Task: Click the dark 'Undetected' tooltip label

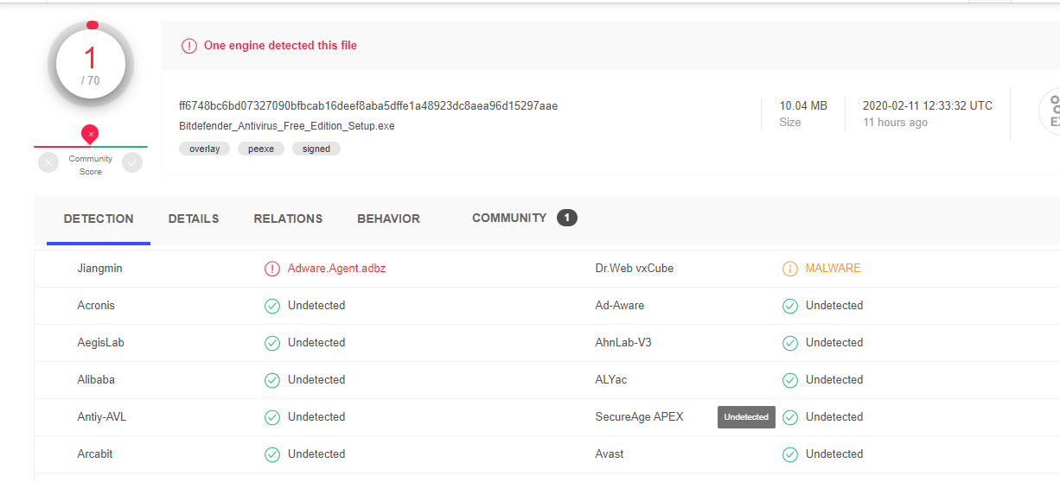Action: (746, 417)
